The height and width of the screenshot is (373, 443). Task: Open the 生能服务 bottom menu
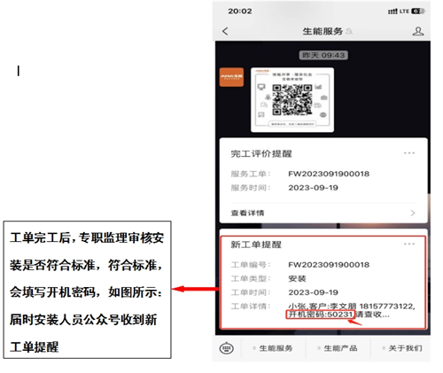273,348
